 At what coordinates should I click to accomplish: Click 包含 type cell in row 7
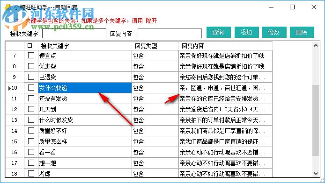pyautogui.click(x=155, y=56)
